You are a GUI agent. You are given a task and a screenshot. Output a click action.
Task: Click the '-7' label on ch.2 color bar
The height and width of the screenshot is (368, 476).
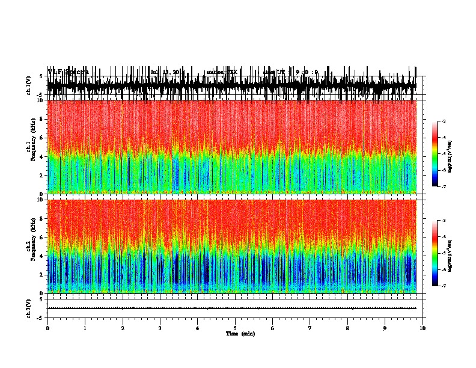pos(443,286)
